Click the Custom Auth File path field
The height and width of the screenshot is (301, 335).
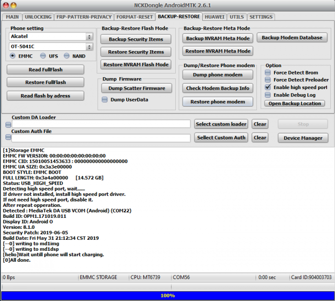[x=101, y=138]
